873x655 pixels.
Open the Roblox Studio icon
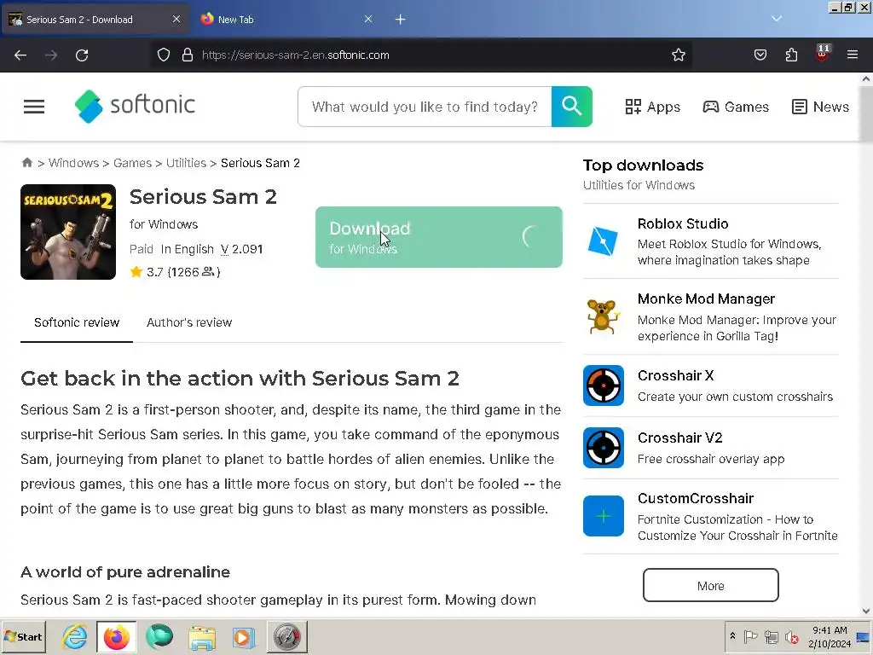[603, 241]
